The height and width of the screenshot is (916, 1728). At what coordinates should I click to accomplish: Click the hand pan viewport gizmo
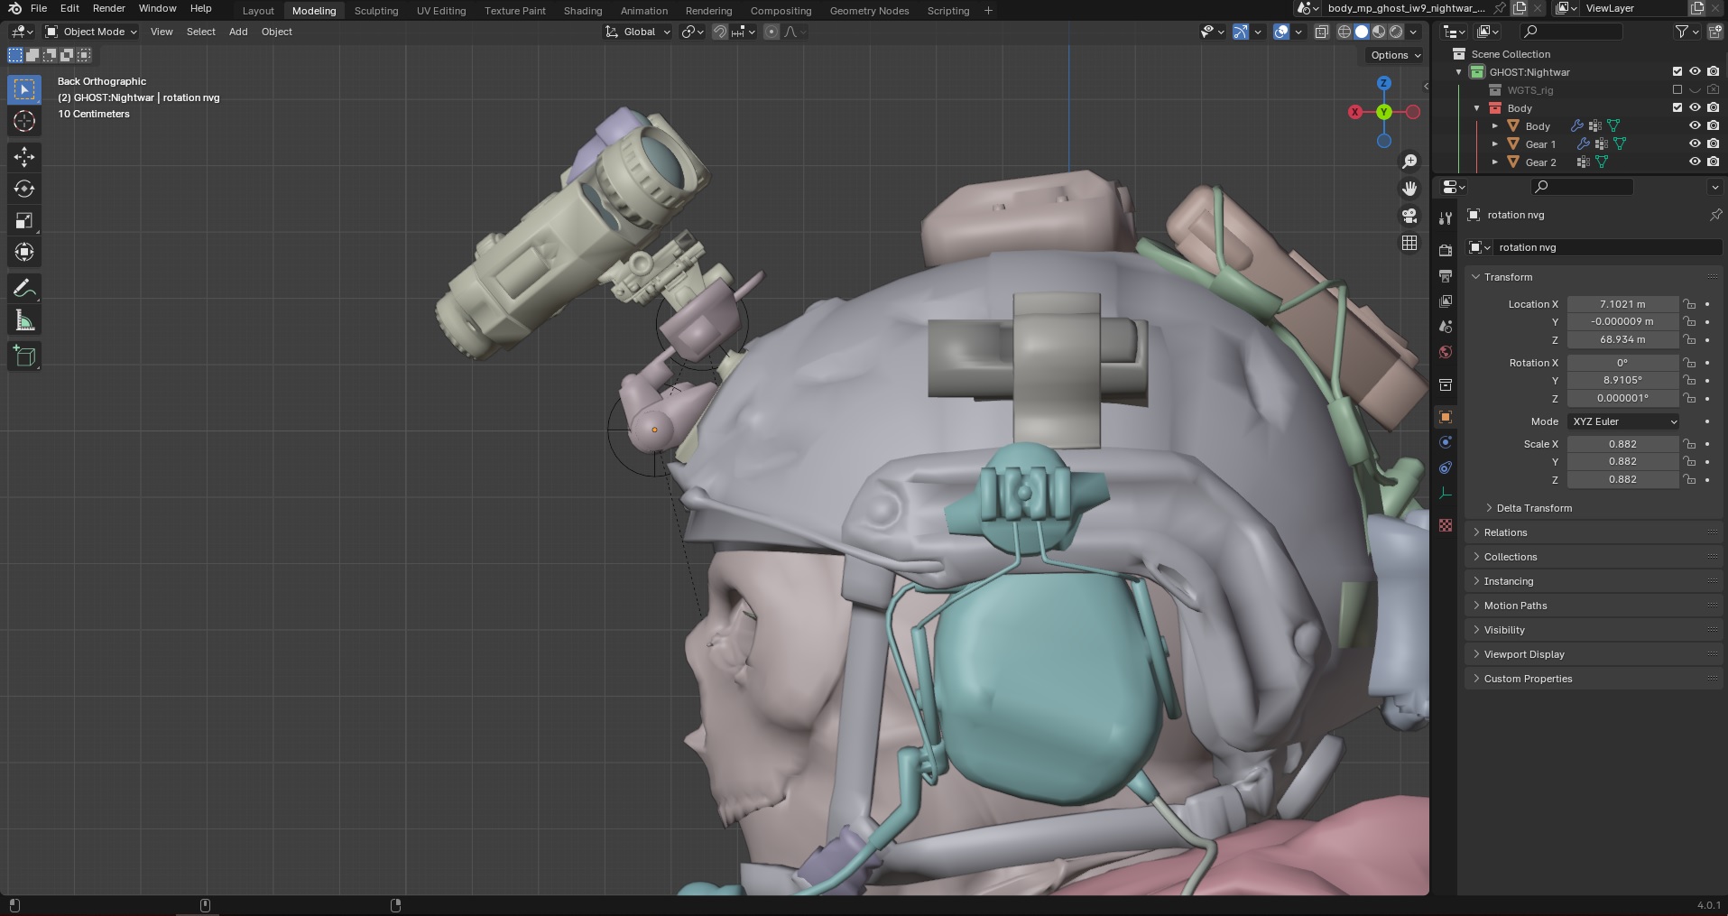point(1409,189)
